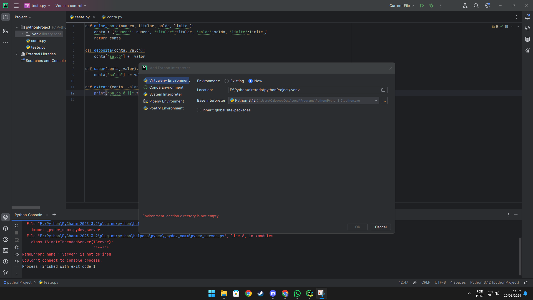The width and height of the screenshot is (533, 300).
Task: Click the Location input field
Action: (x=304, y=90)
